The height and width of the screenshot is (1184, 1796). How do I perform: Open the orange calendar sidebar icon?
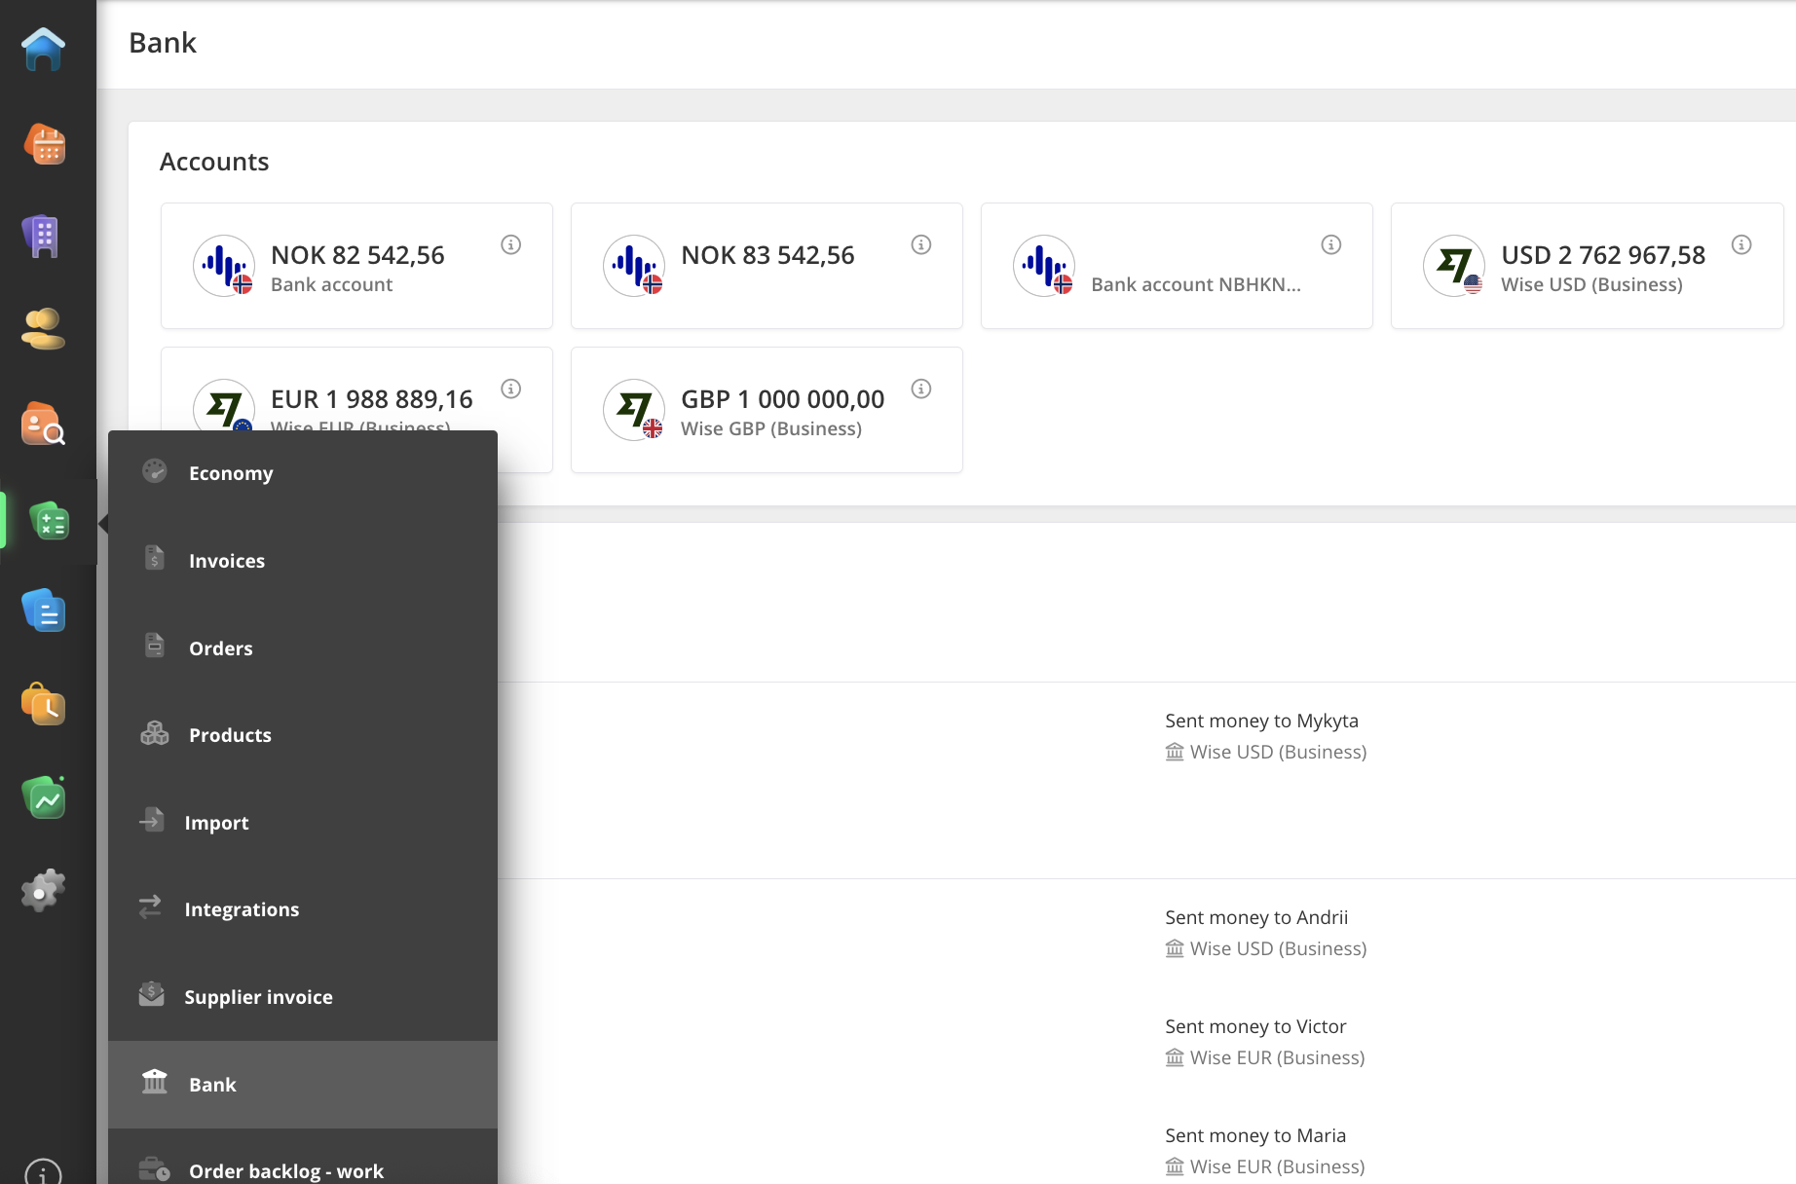(44, 144)
